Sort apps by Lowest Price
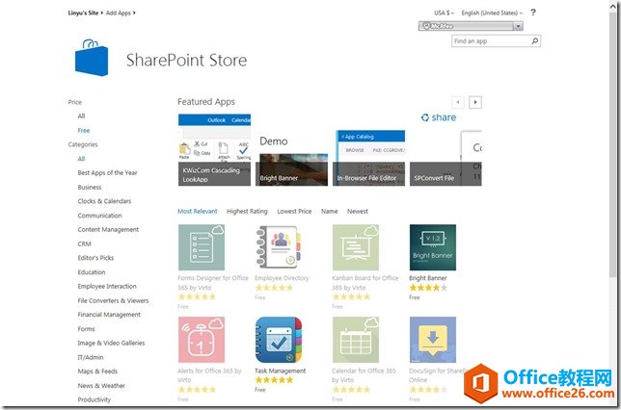This screenshot has height=410, width=621. [x=294, y=211]
